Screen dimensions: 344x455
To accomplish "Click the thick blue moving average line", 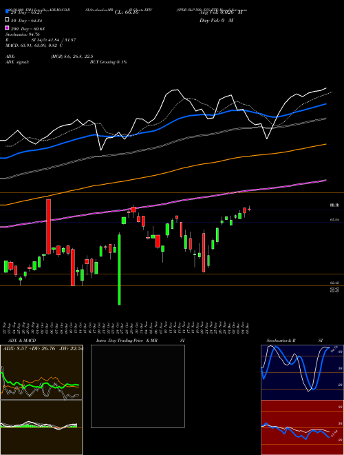I will (162, 126).
